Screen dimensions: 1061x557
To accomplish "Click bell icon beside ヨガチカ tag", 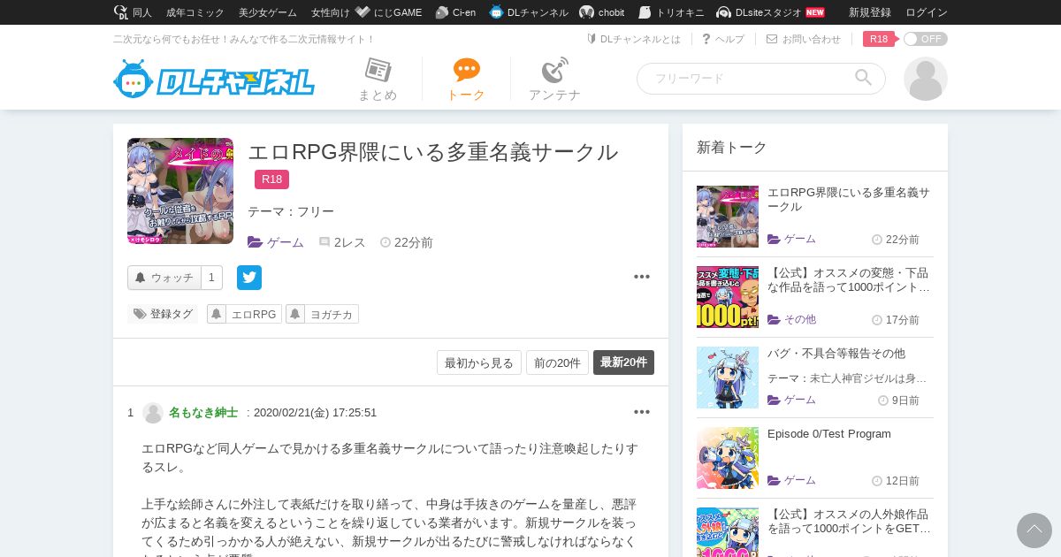I will click(295, 314).
